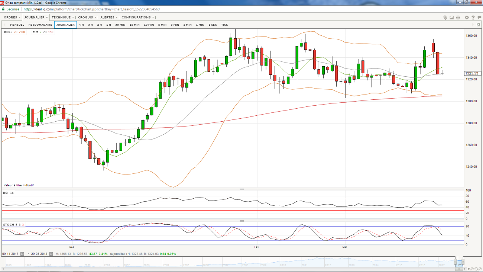Switch to the 15 MIN timeframe
The image size is (483, 272).
[x=134, y=25]
